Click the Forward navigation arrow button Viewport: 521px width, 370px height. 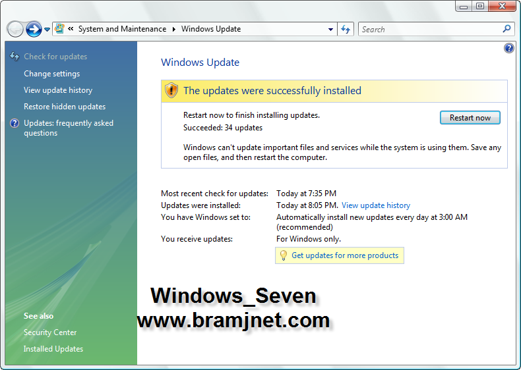[34, 30]
